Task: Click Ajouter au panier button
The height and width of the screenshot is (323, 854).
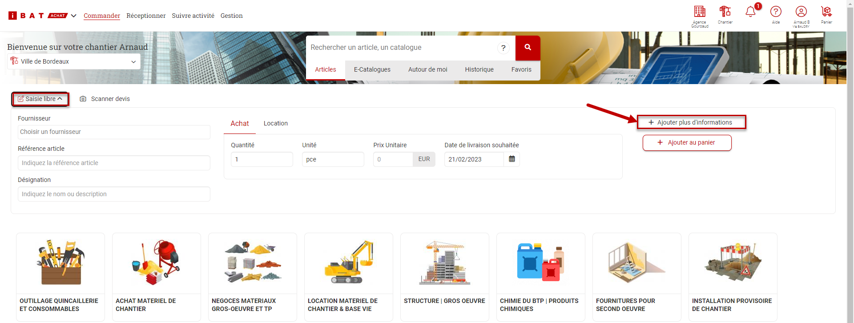Action: pyautogui.click(x=687, y=143)
